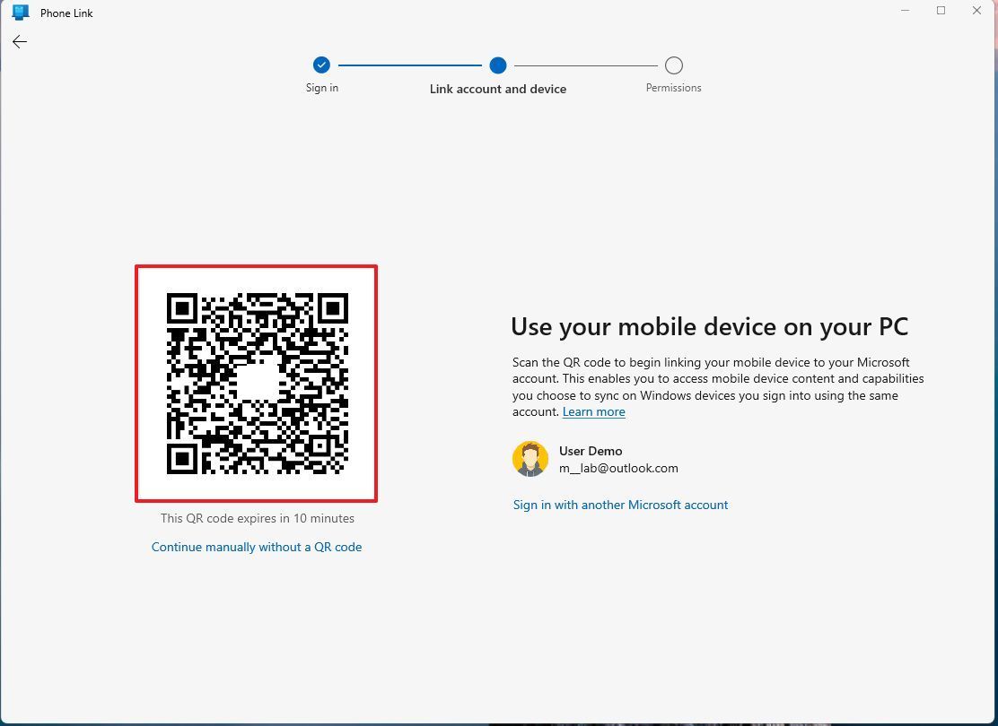This screenshot has height=726, width=998.
Task: Click Continue manually without a QR code
Action: tap(257, 547)
